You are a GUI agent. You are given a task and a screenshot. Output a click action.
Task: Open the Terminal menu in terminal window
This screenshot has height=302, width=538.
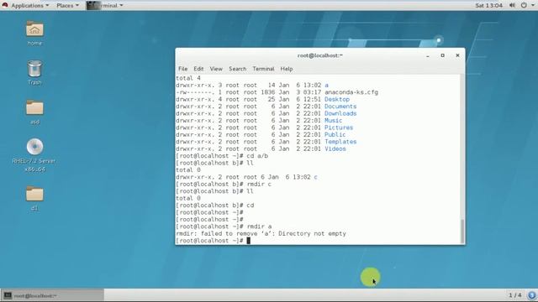(263, 69)
